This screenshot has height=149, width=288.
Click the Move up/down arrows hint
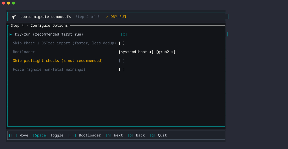pos(19,135)
